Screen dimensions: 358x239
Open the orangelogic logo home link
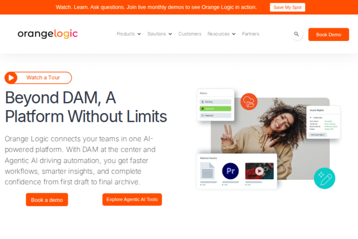pos(48,34)
